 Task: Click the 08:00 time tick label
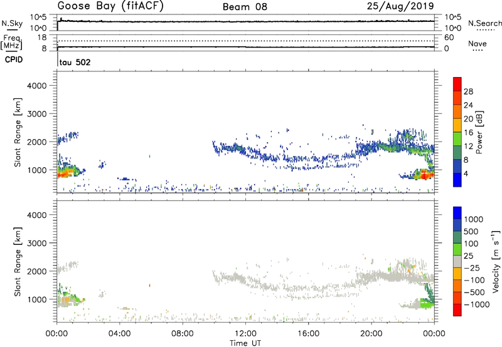click(x=182, y=334)
